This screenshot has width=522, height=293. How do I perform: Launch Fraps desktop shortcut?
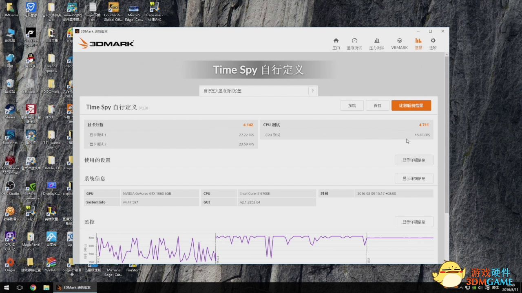click(31, 213)
